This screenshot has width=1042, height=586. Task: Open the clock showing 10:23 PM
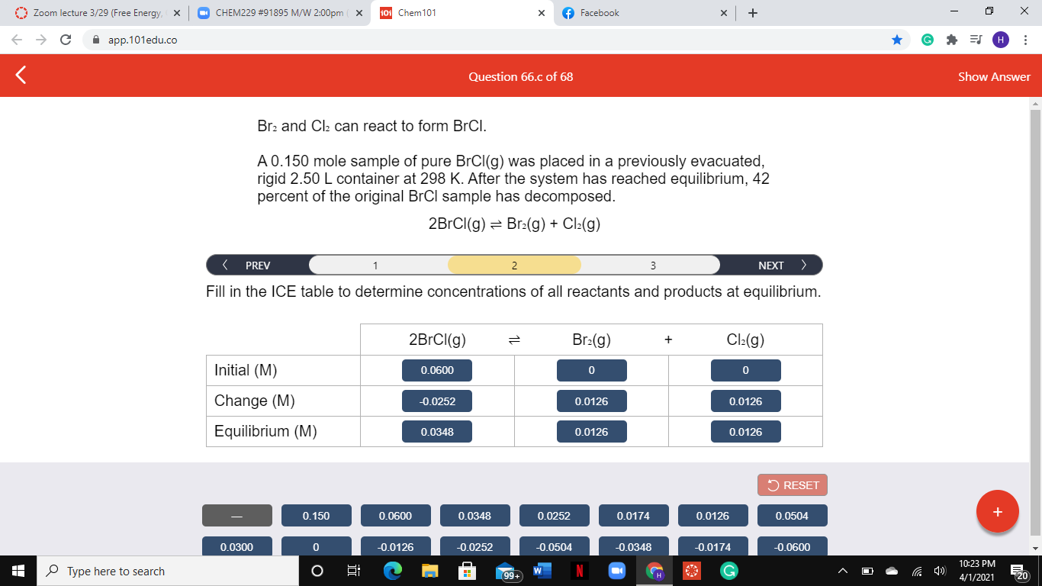[x=977, y=571]
